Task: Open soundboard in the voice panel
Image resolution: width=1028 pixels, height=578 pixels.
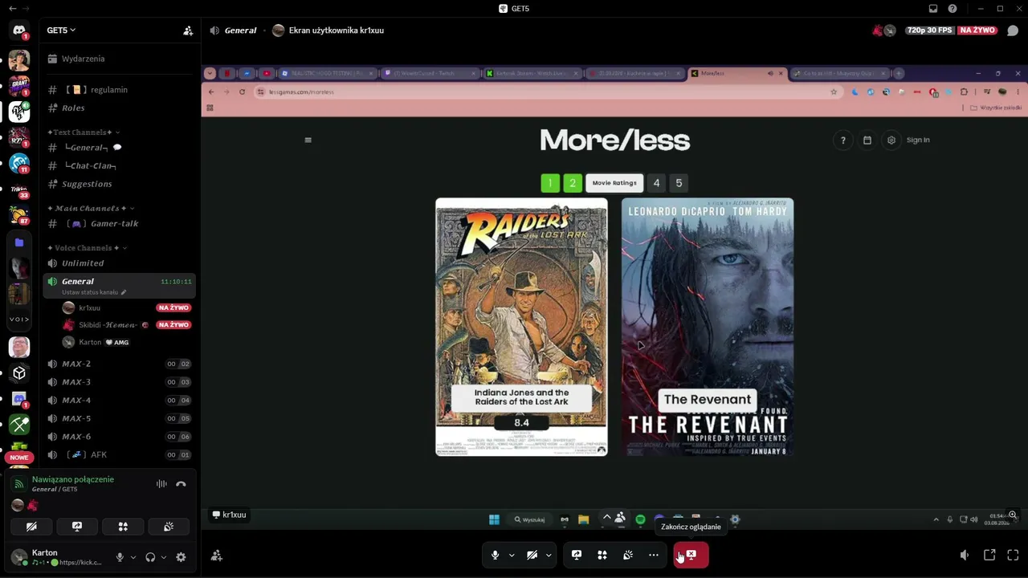Action: [x=169, y=527]
